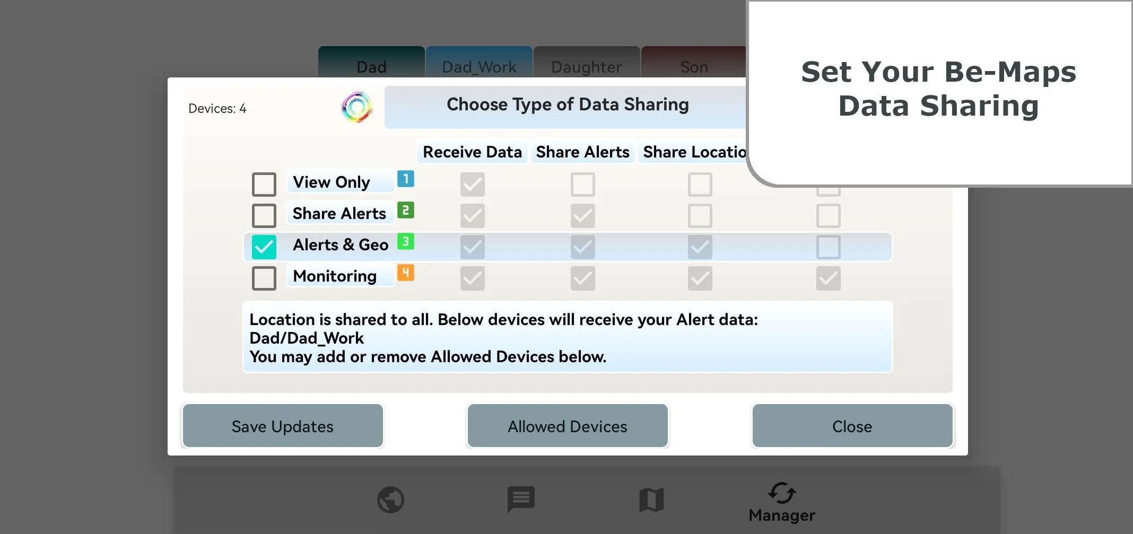Toggle Share Location checkbox in View Only row

coord(700,185)
